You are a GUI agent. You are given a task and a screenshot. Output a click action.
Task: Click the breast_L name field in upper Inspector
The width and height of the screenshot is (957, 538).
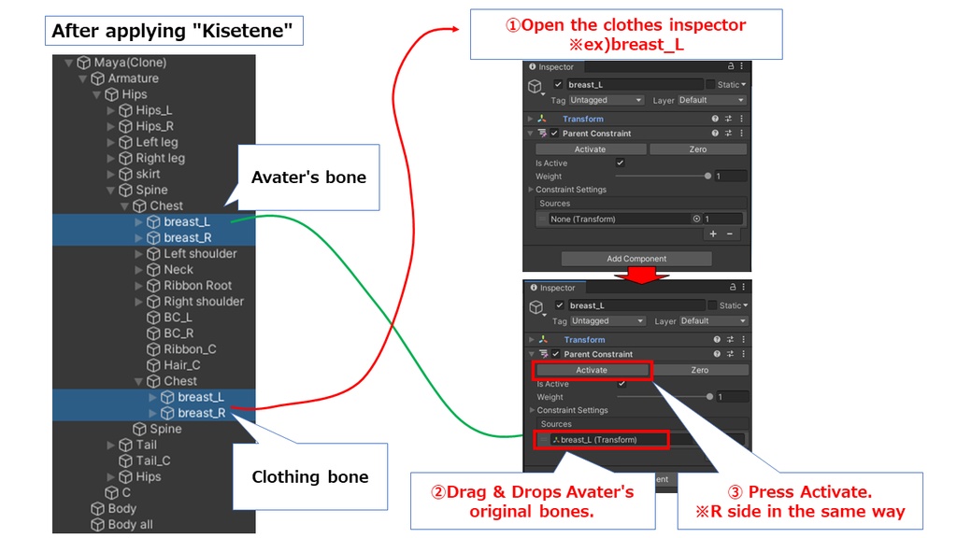pos(635,84)
